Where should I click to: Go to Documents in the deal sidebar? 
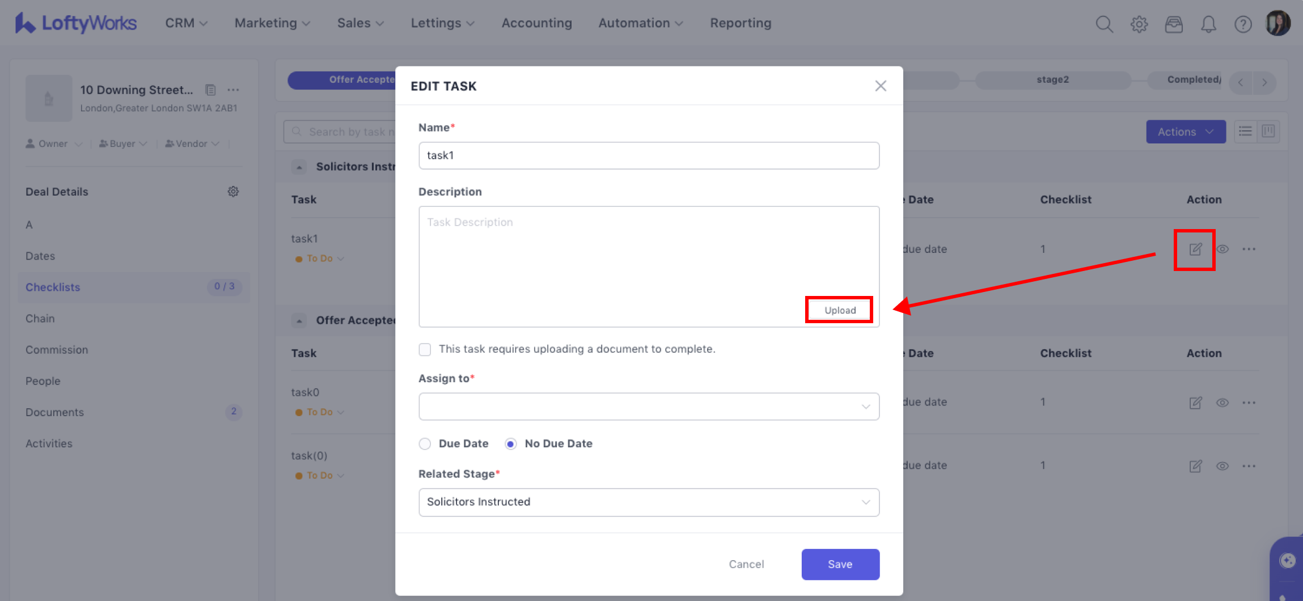(x=54, y=412)
